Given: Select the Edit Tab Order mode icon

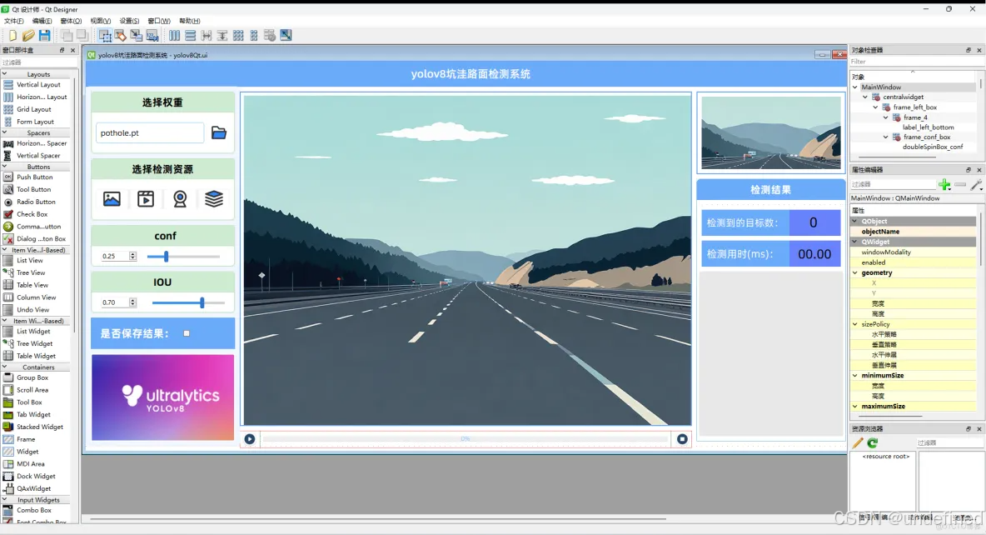Looking at the screenshot, I should (152, 36).
